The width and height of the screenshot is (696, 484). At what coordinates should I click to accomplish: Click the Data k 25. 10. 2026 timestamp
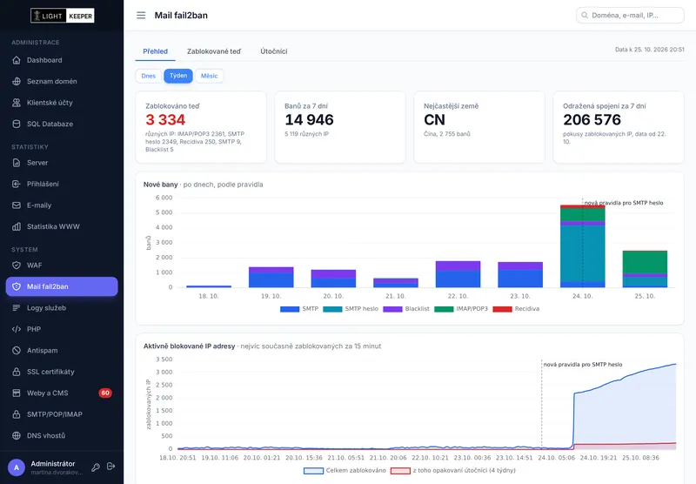(x=649, y=50)
